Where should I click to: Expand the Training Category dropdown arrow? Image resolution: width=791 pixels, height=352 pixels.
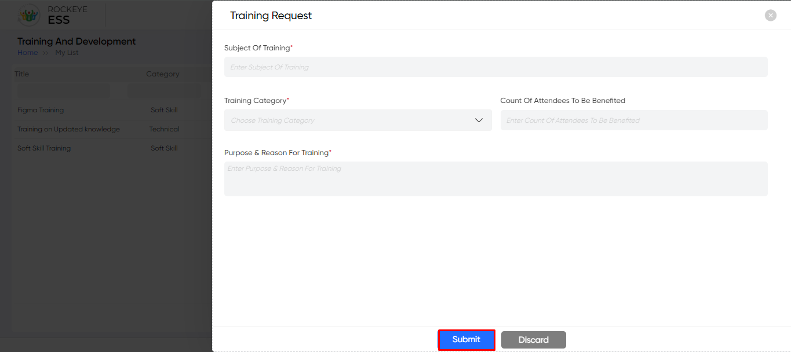pyautogui.click(x=479, y=120)
